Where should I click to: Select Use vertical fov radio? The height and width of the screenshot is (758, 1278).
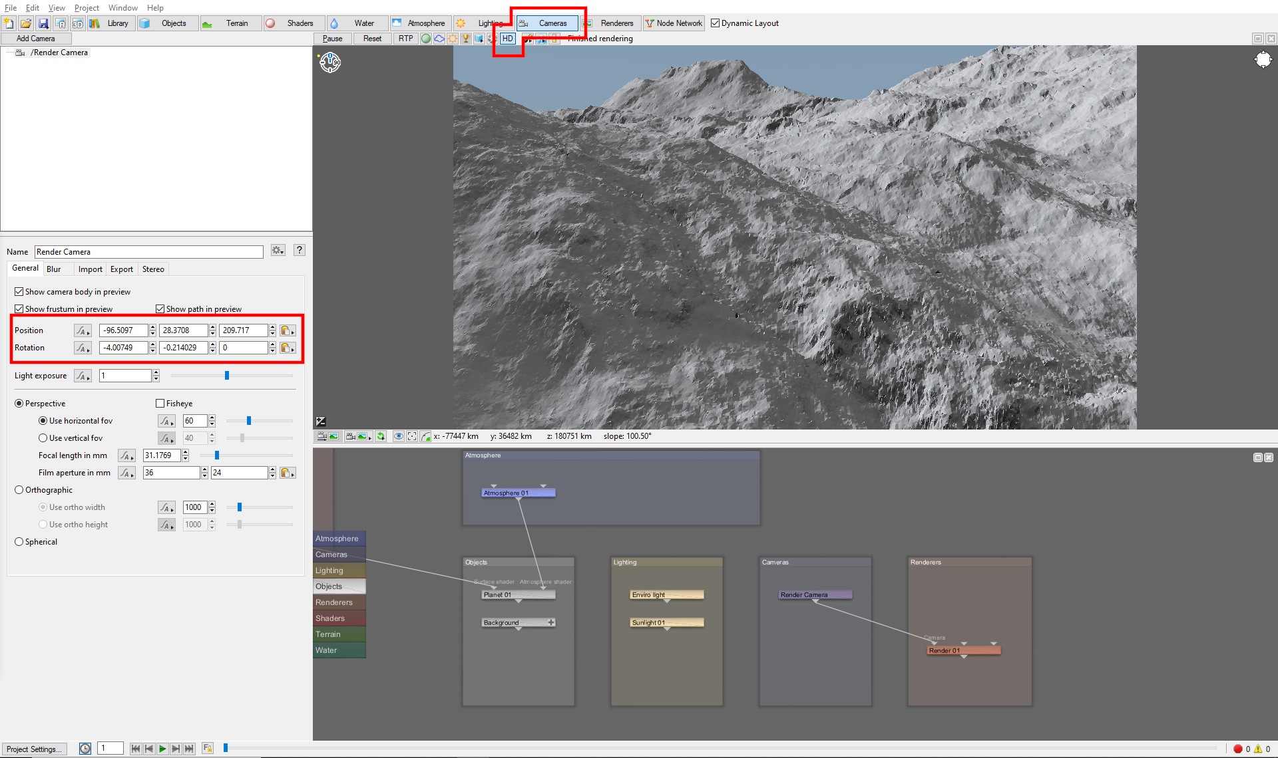point(71,438)
